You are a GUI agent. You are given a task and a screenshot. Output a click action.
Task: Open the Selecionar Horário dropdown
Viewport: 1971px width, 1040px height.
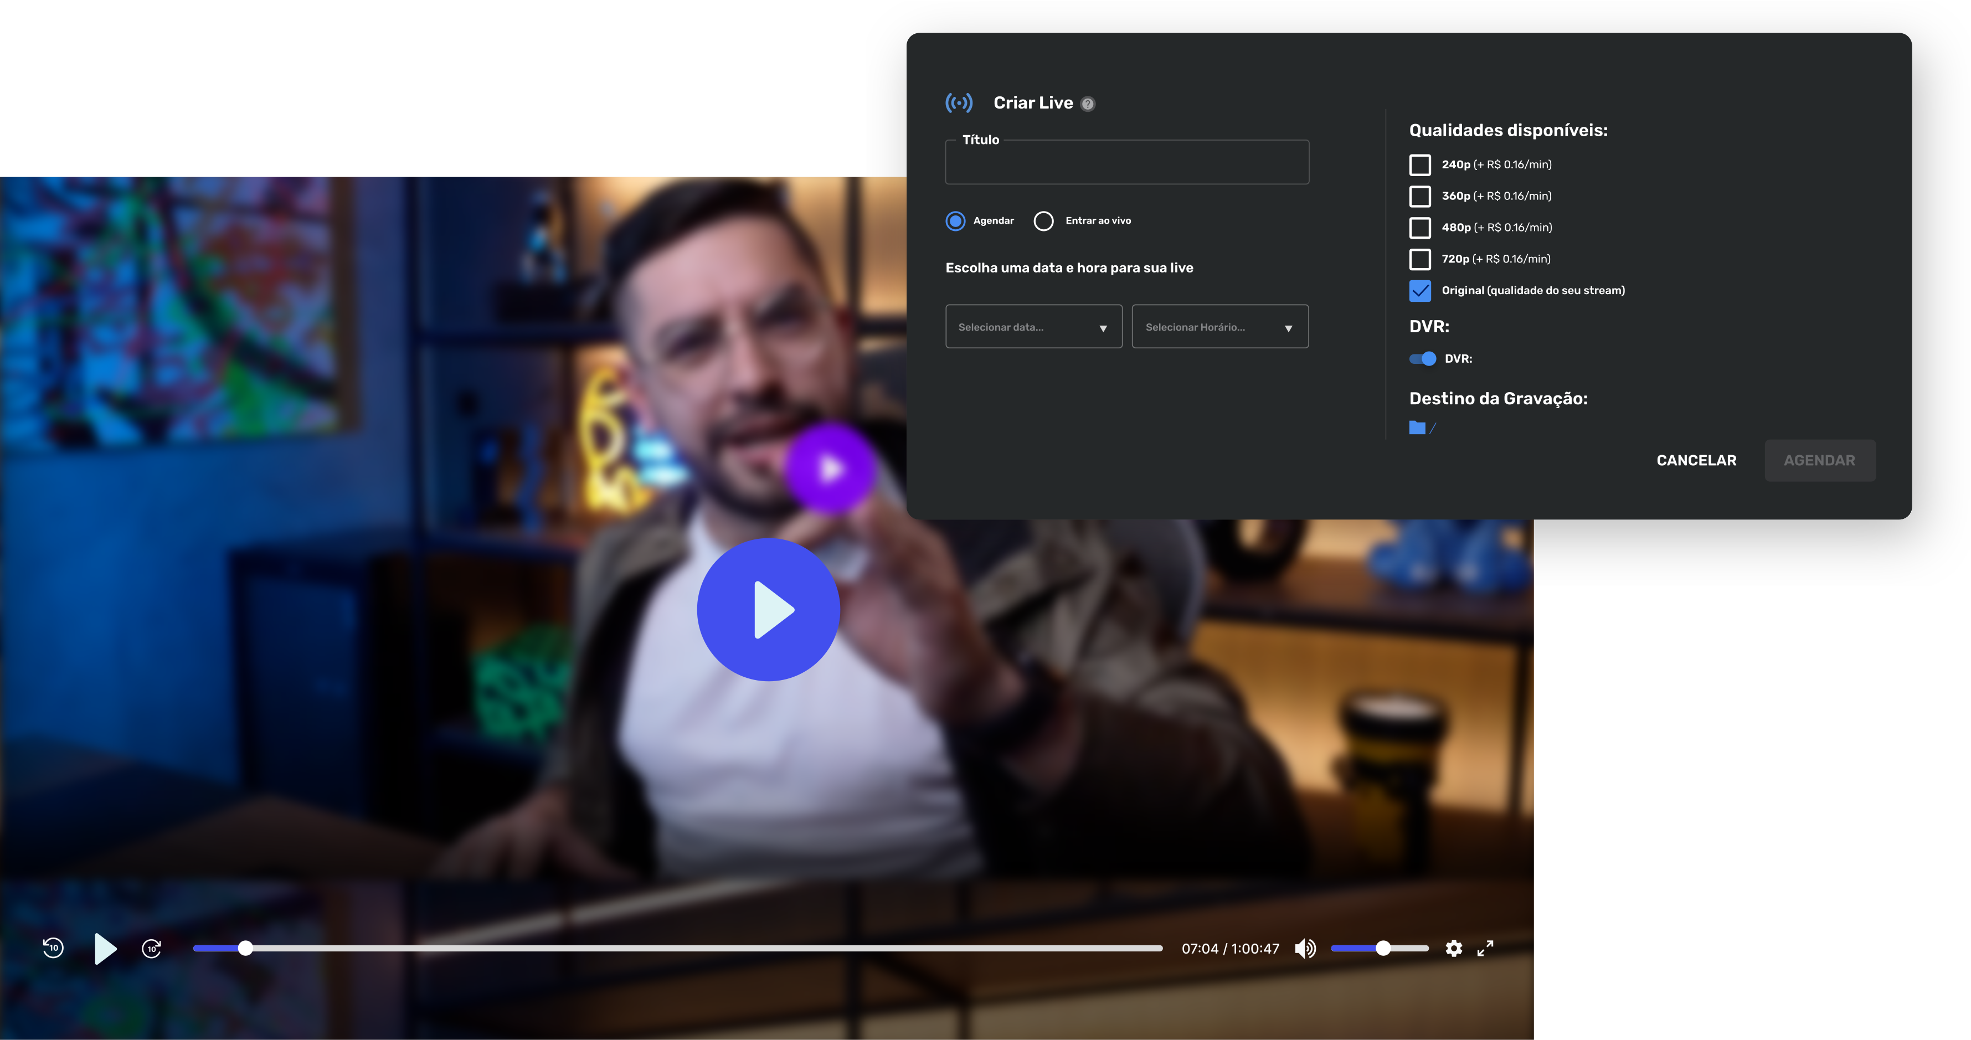[x=1221, y=327]
